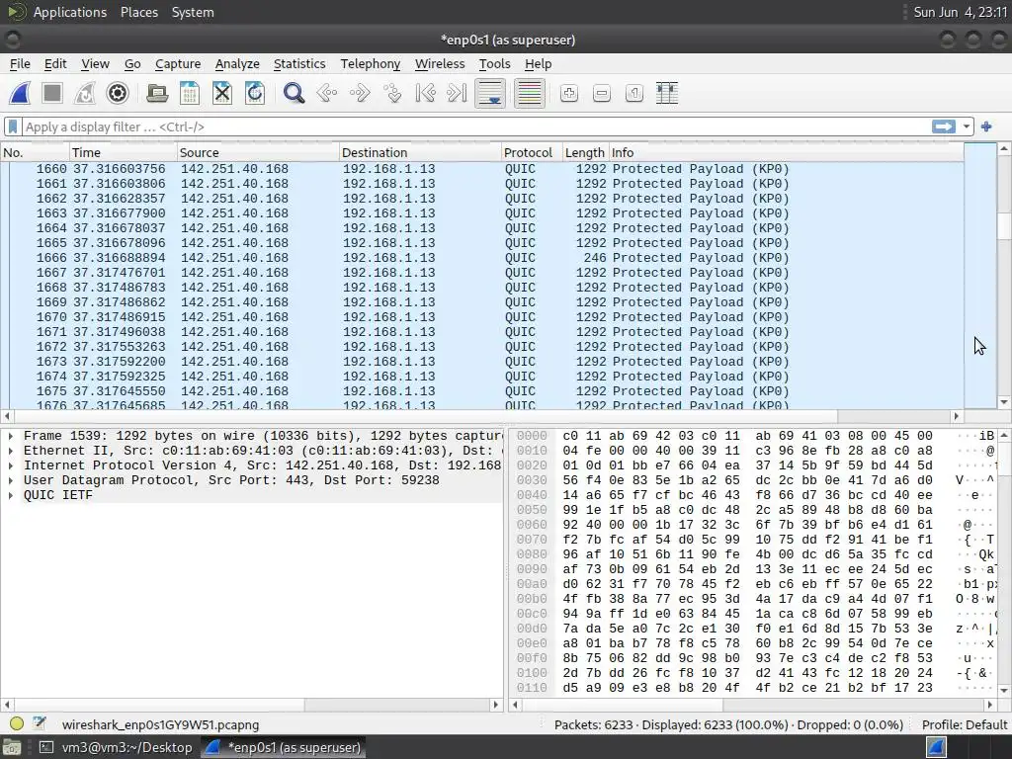Open the Statistics menu

(299, 64)
